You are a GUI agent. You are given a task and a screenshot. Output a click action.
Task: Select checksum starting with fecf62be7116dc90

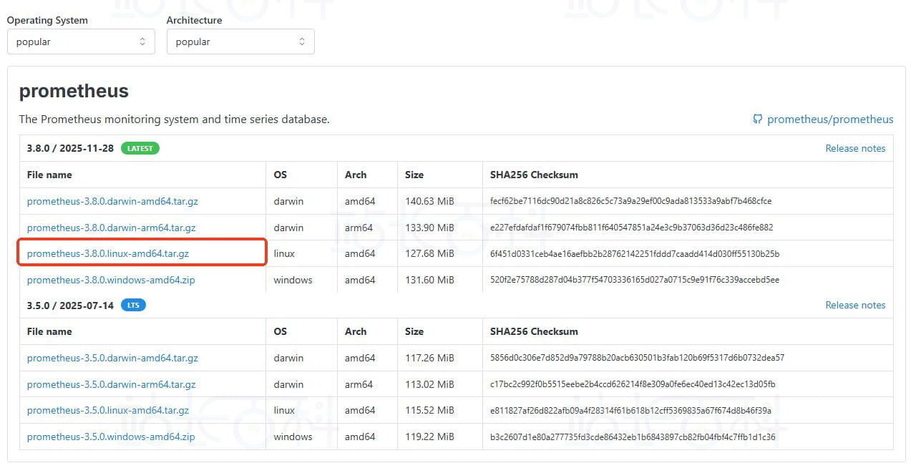coord(630,201)
